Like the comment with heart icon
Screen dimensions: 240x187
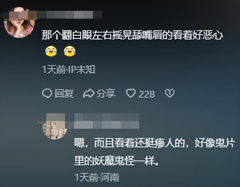click(x=131, y=93)
